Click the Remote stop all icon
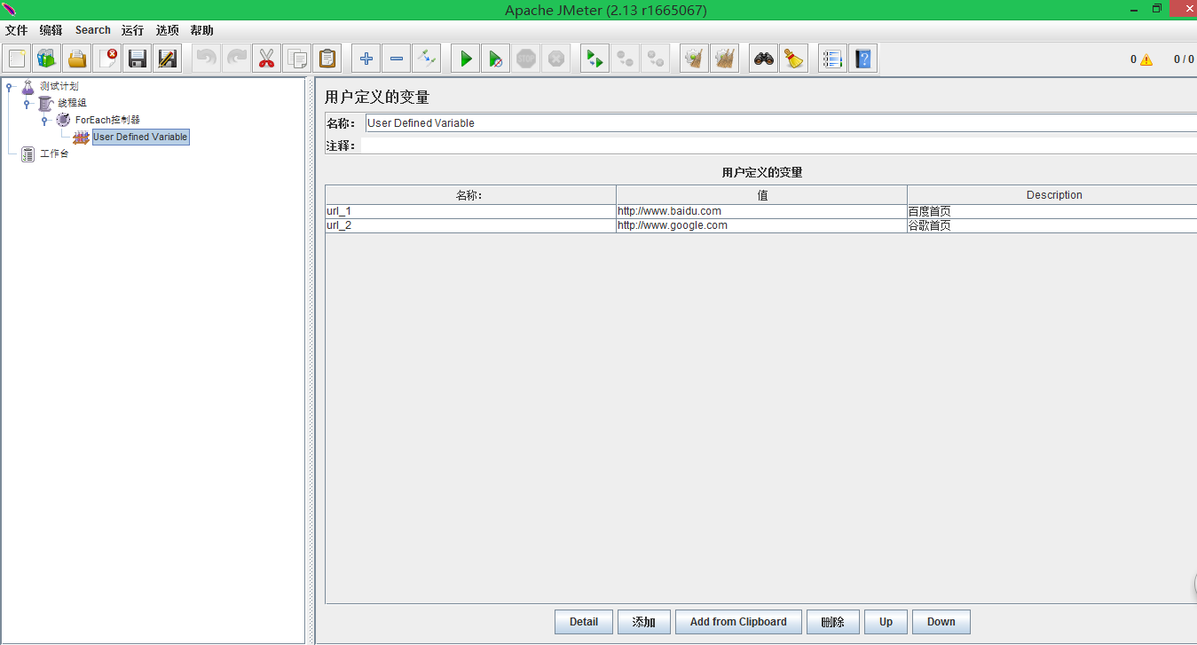 (x=626, y=59)
